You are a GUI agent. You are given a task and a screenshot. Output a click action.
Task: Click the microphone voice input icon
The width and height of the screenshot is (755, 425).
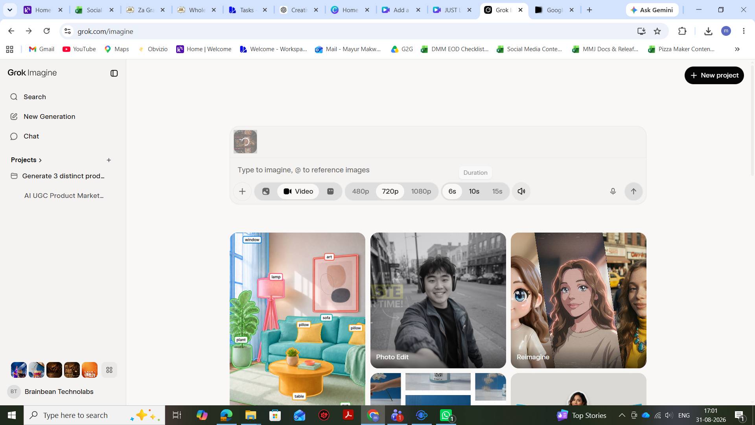tap(613, 191)
